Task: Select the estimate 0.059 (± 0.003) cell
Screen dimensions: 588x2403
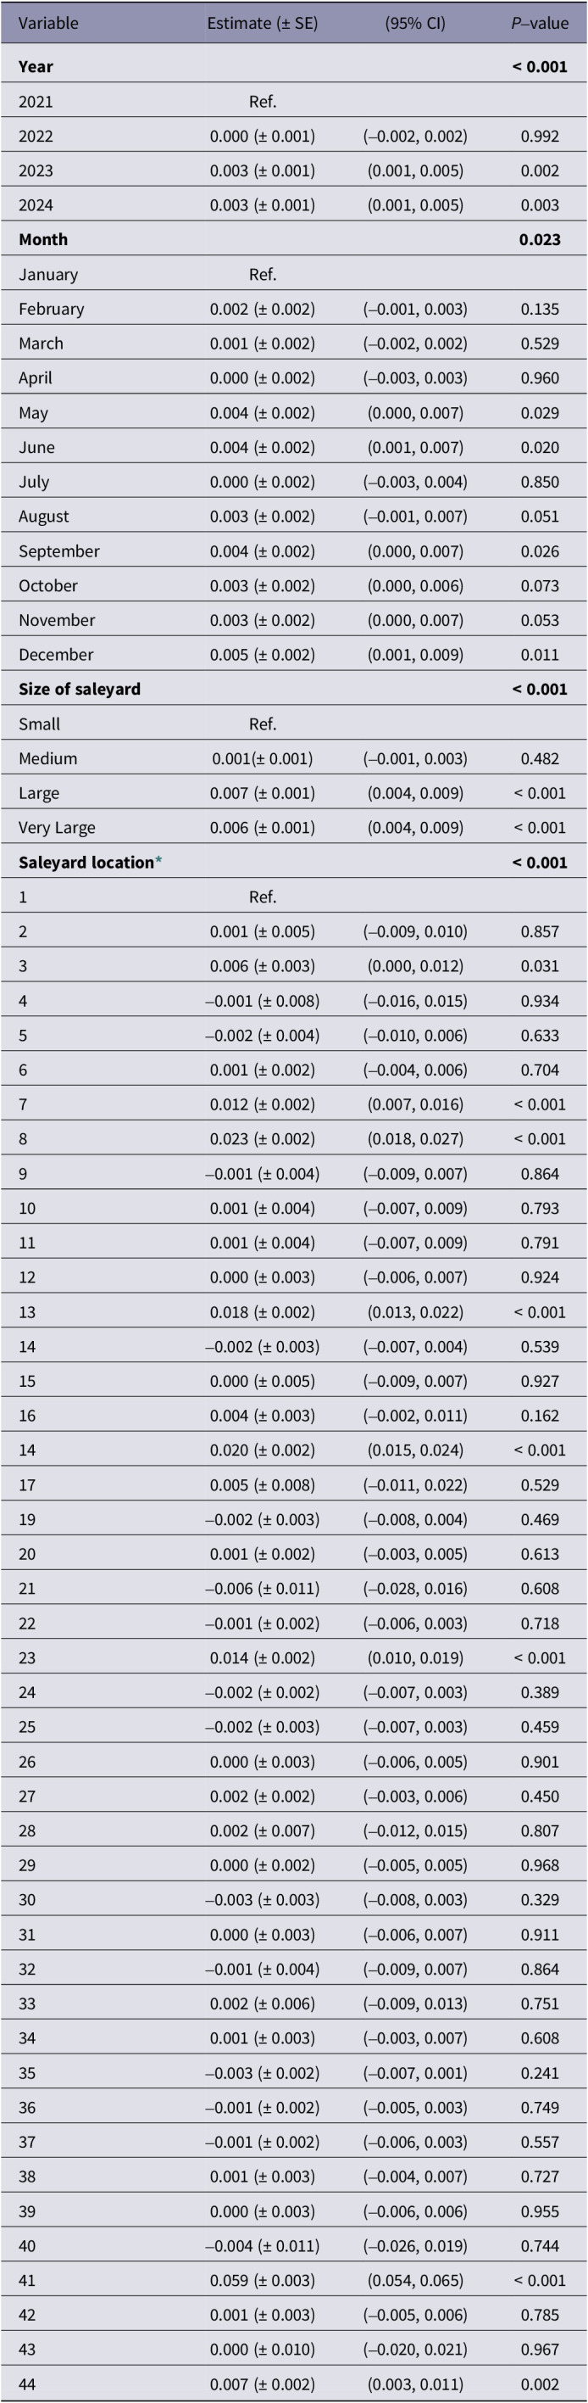Action: point(262,2280)
